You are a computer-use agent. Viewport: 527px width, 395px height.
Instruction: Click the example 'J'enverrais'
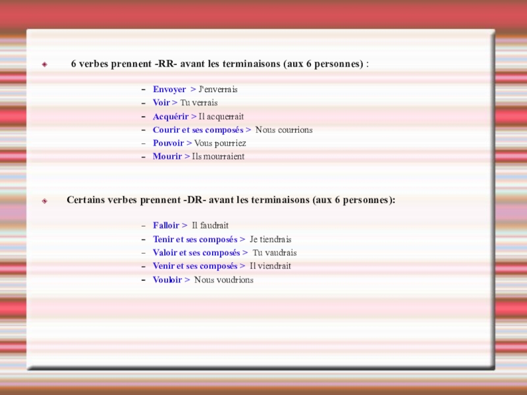tap(218, 90)
